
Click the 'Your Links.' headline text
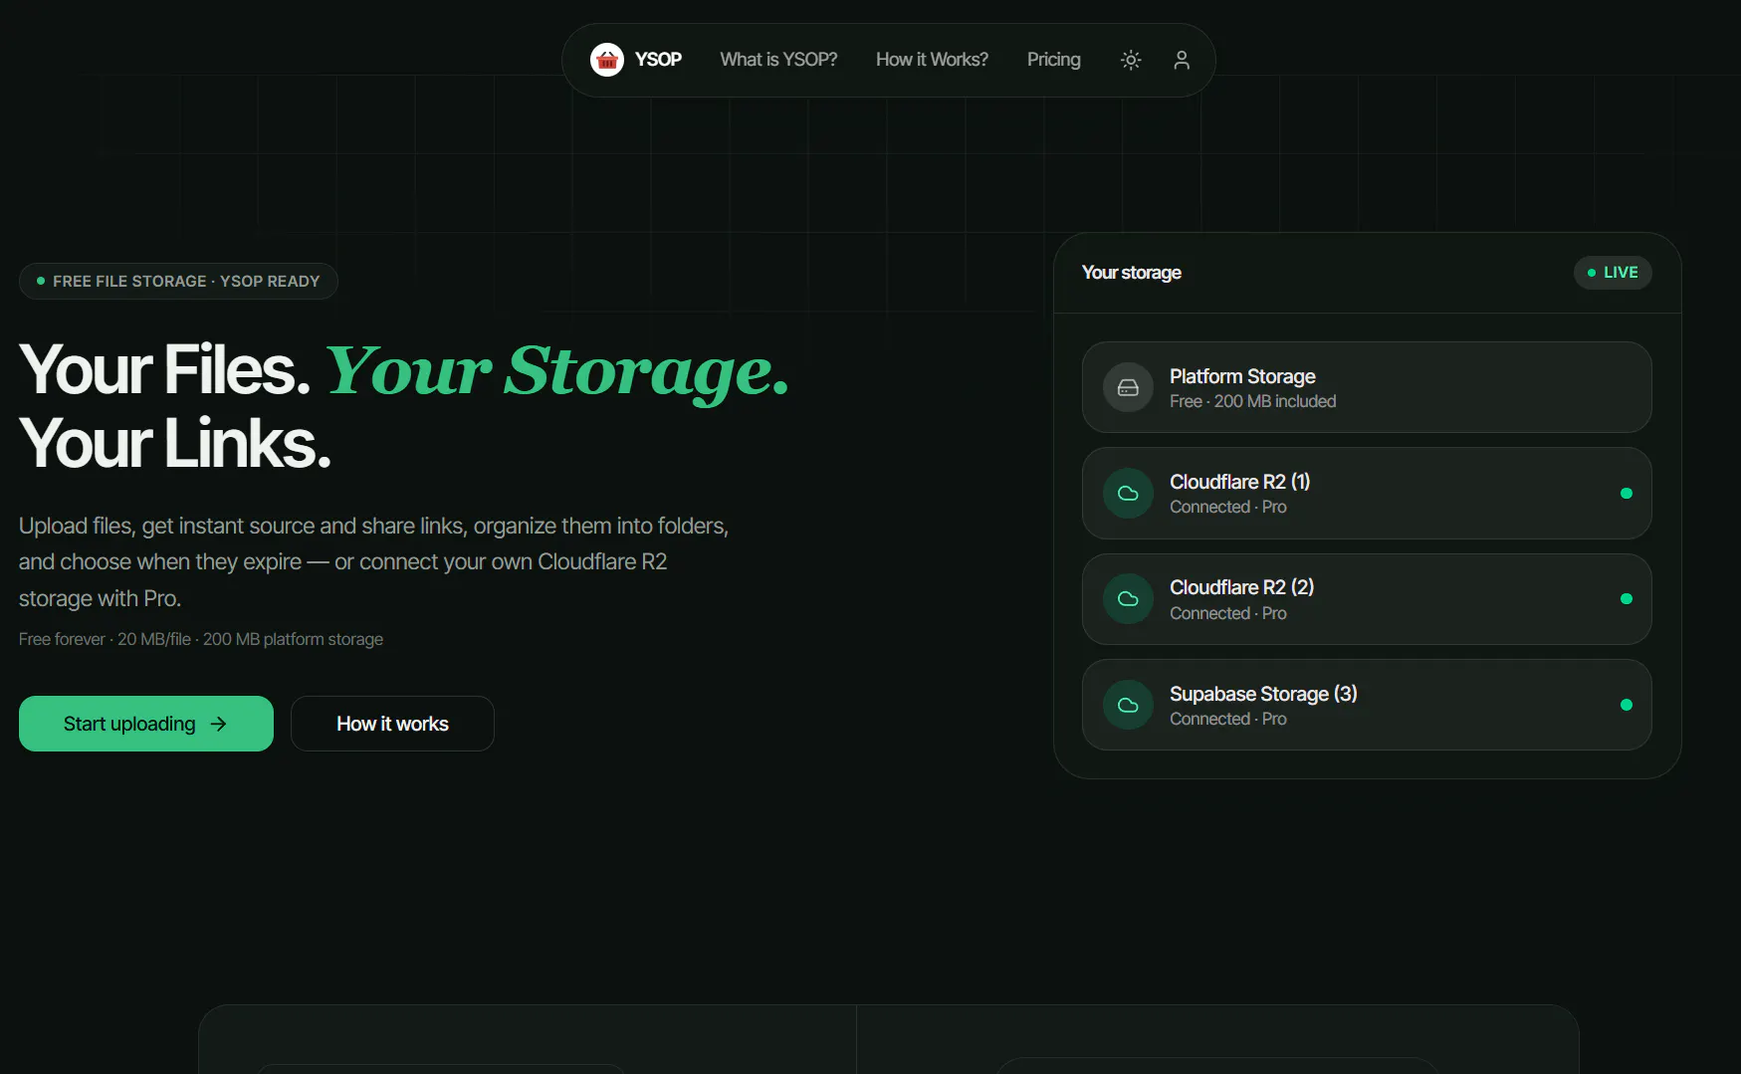(x=174, y=443)
